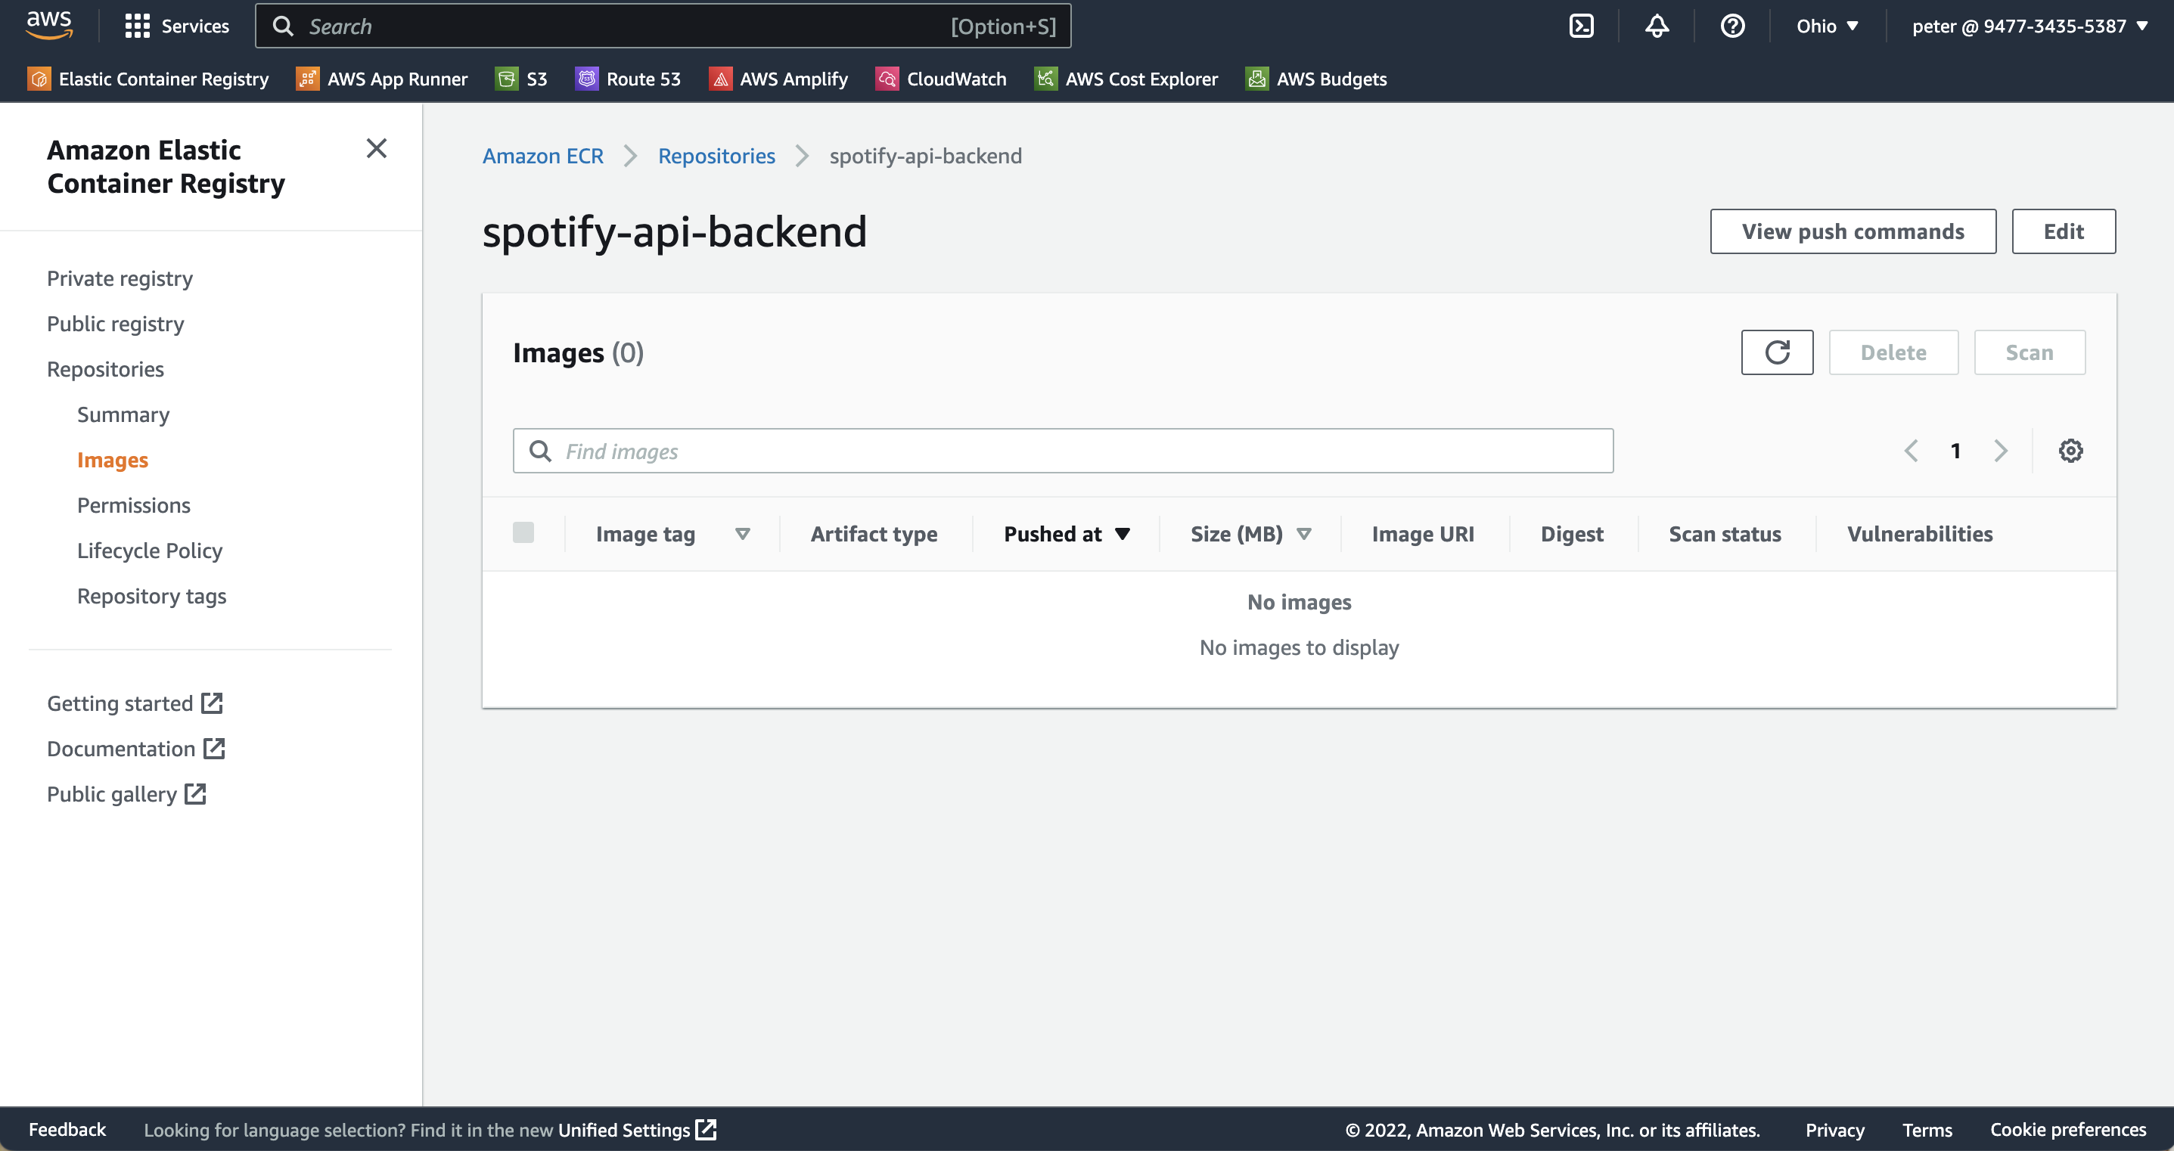
Task: Open AWS Cost Explorer shortcut
Action: pyautogui.click(x=1126, y=79)
